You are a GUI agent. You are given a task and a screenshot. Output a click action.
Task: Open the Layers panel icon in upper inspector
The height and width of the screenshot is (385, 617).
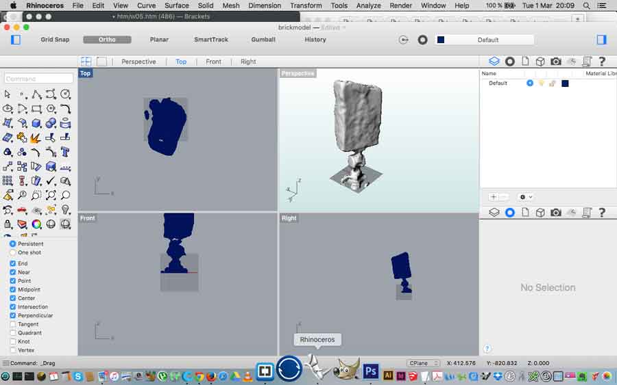coord(494,62)
